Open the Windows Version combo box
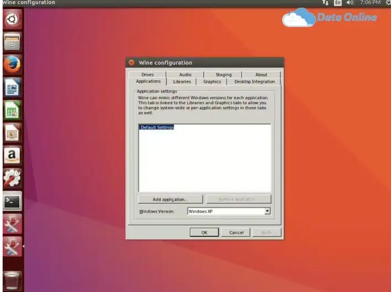Screen dimensions: 391x292 (229, 211)
